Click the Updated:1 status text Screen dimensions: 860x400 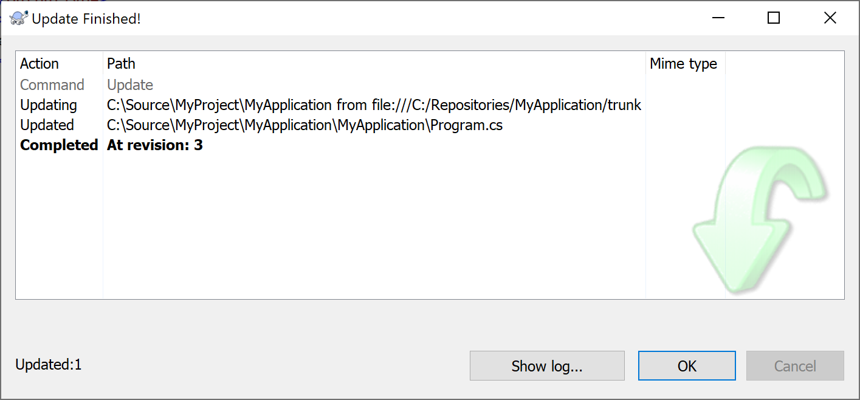tap(49, 365)
